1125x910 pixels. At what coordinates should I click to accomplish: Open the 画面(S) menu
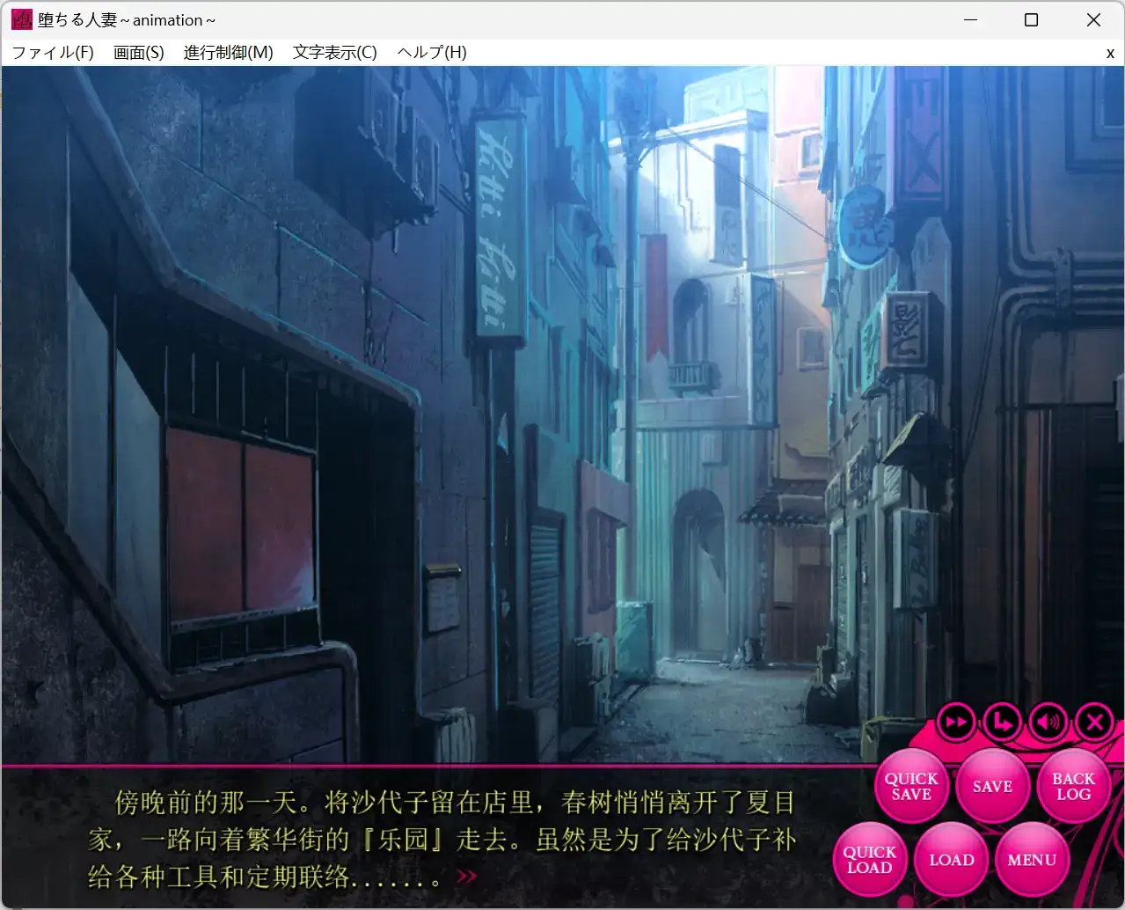138,52
